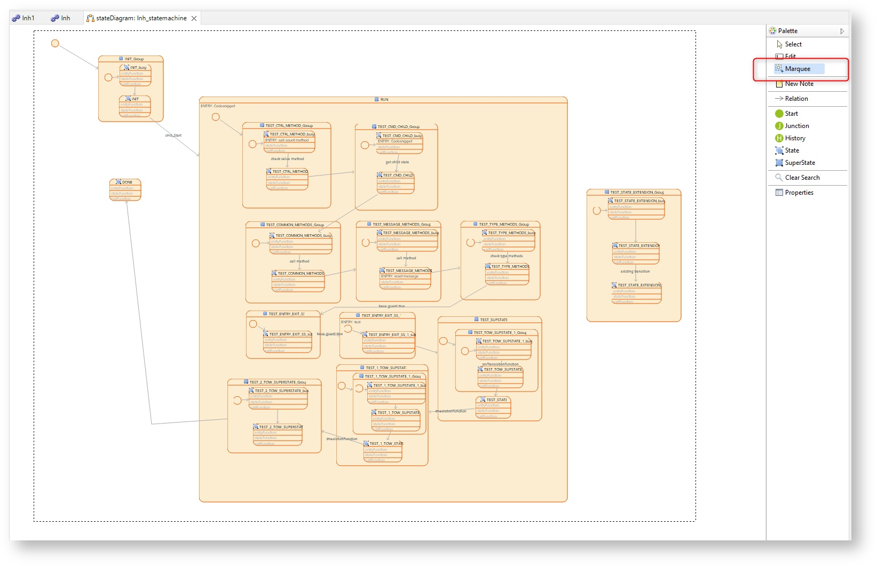Close the stateDiagram Inh_statemachine tab

(x=194, y=18)
